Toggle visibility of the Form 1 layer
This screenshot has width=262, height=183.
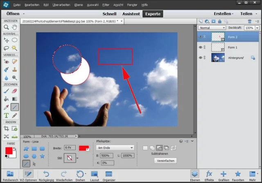[x=201, y=47]
